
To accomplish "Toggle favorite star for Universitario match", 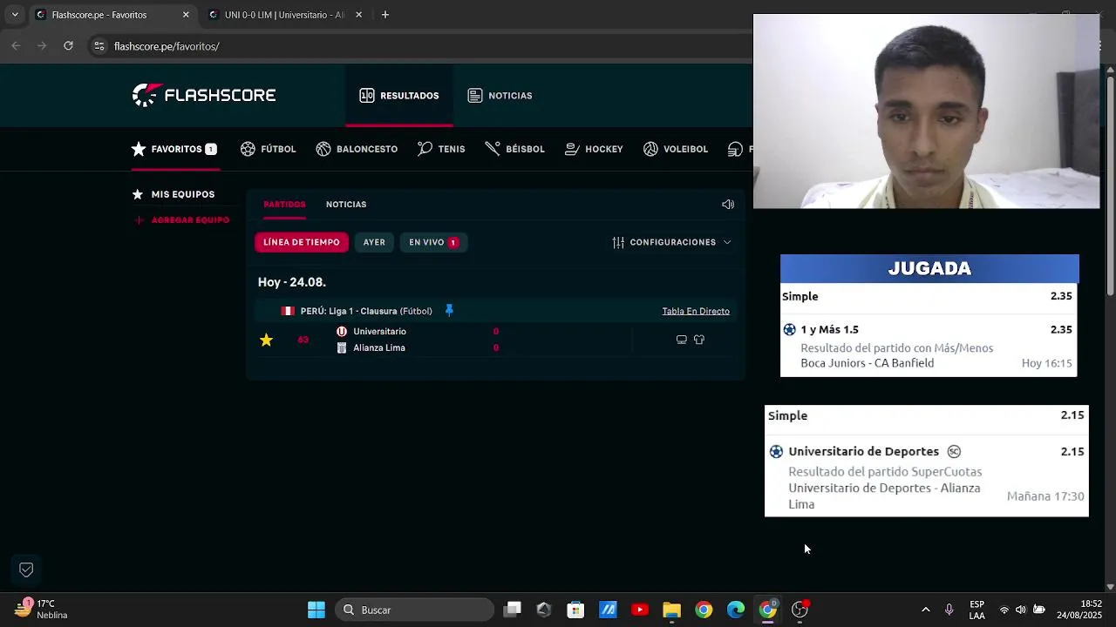I will [267, 340].
